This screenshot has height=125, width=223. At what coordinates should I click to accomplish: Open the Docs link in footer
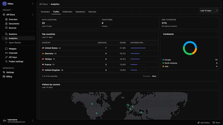click(216, 123)
